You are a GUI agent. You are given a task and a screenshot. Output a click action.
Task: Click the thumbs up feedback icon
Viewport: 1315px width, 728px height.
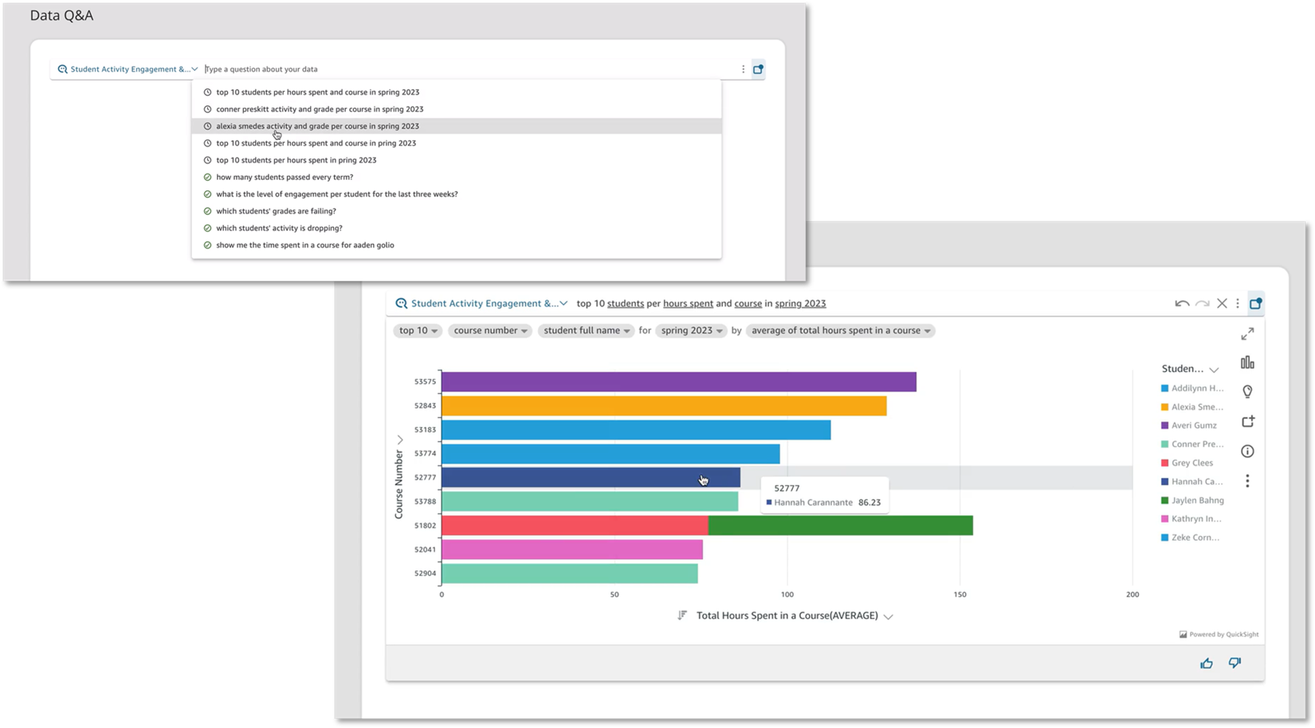point(1206,663)
